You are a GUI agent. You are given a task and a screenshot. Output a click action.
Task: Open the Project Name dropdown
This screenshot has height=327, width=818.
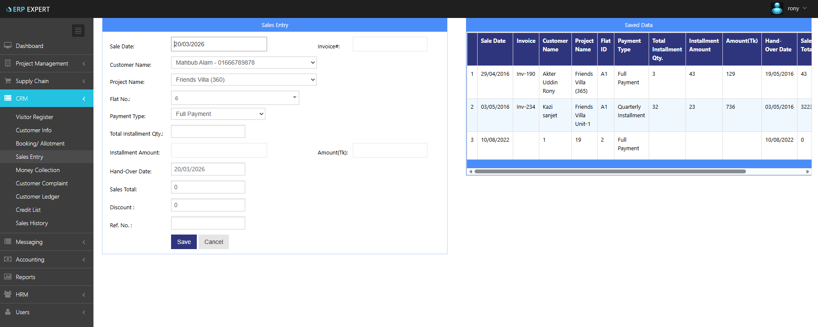(x=244, y=80)
